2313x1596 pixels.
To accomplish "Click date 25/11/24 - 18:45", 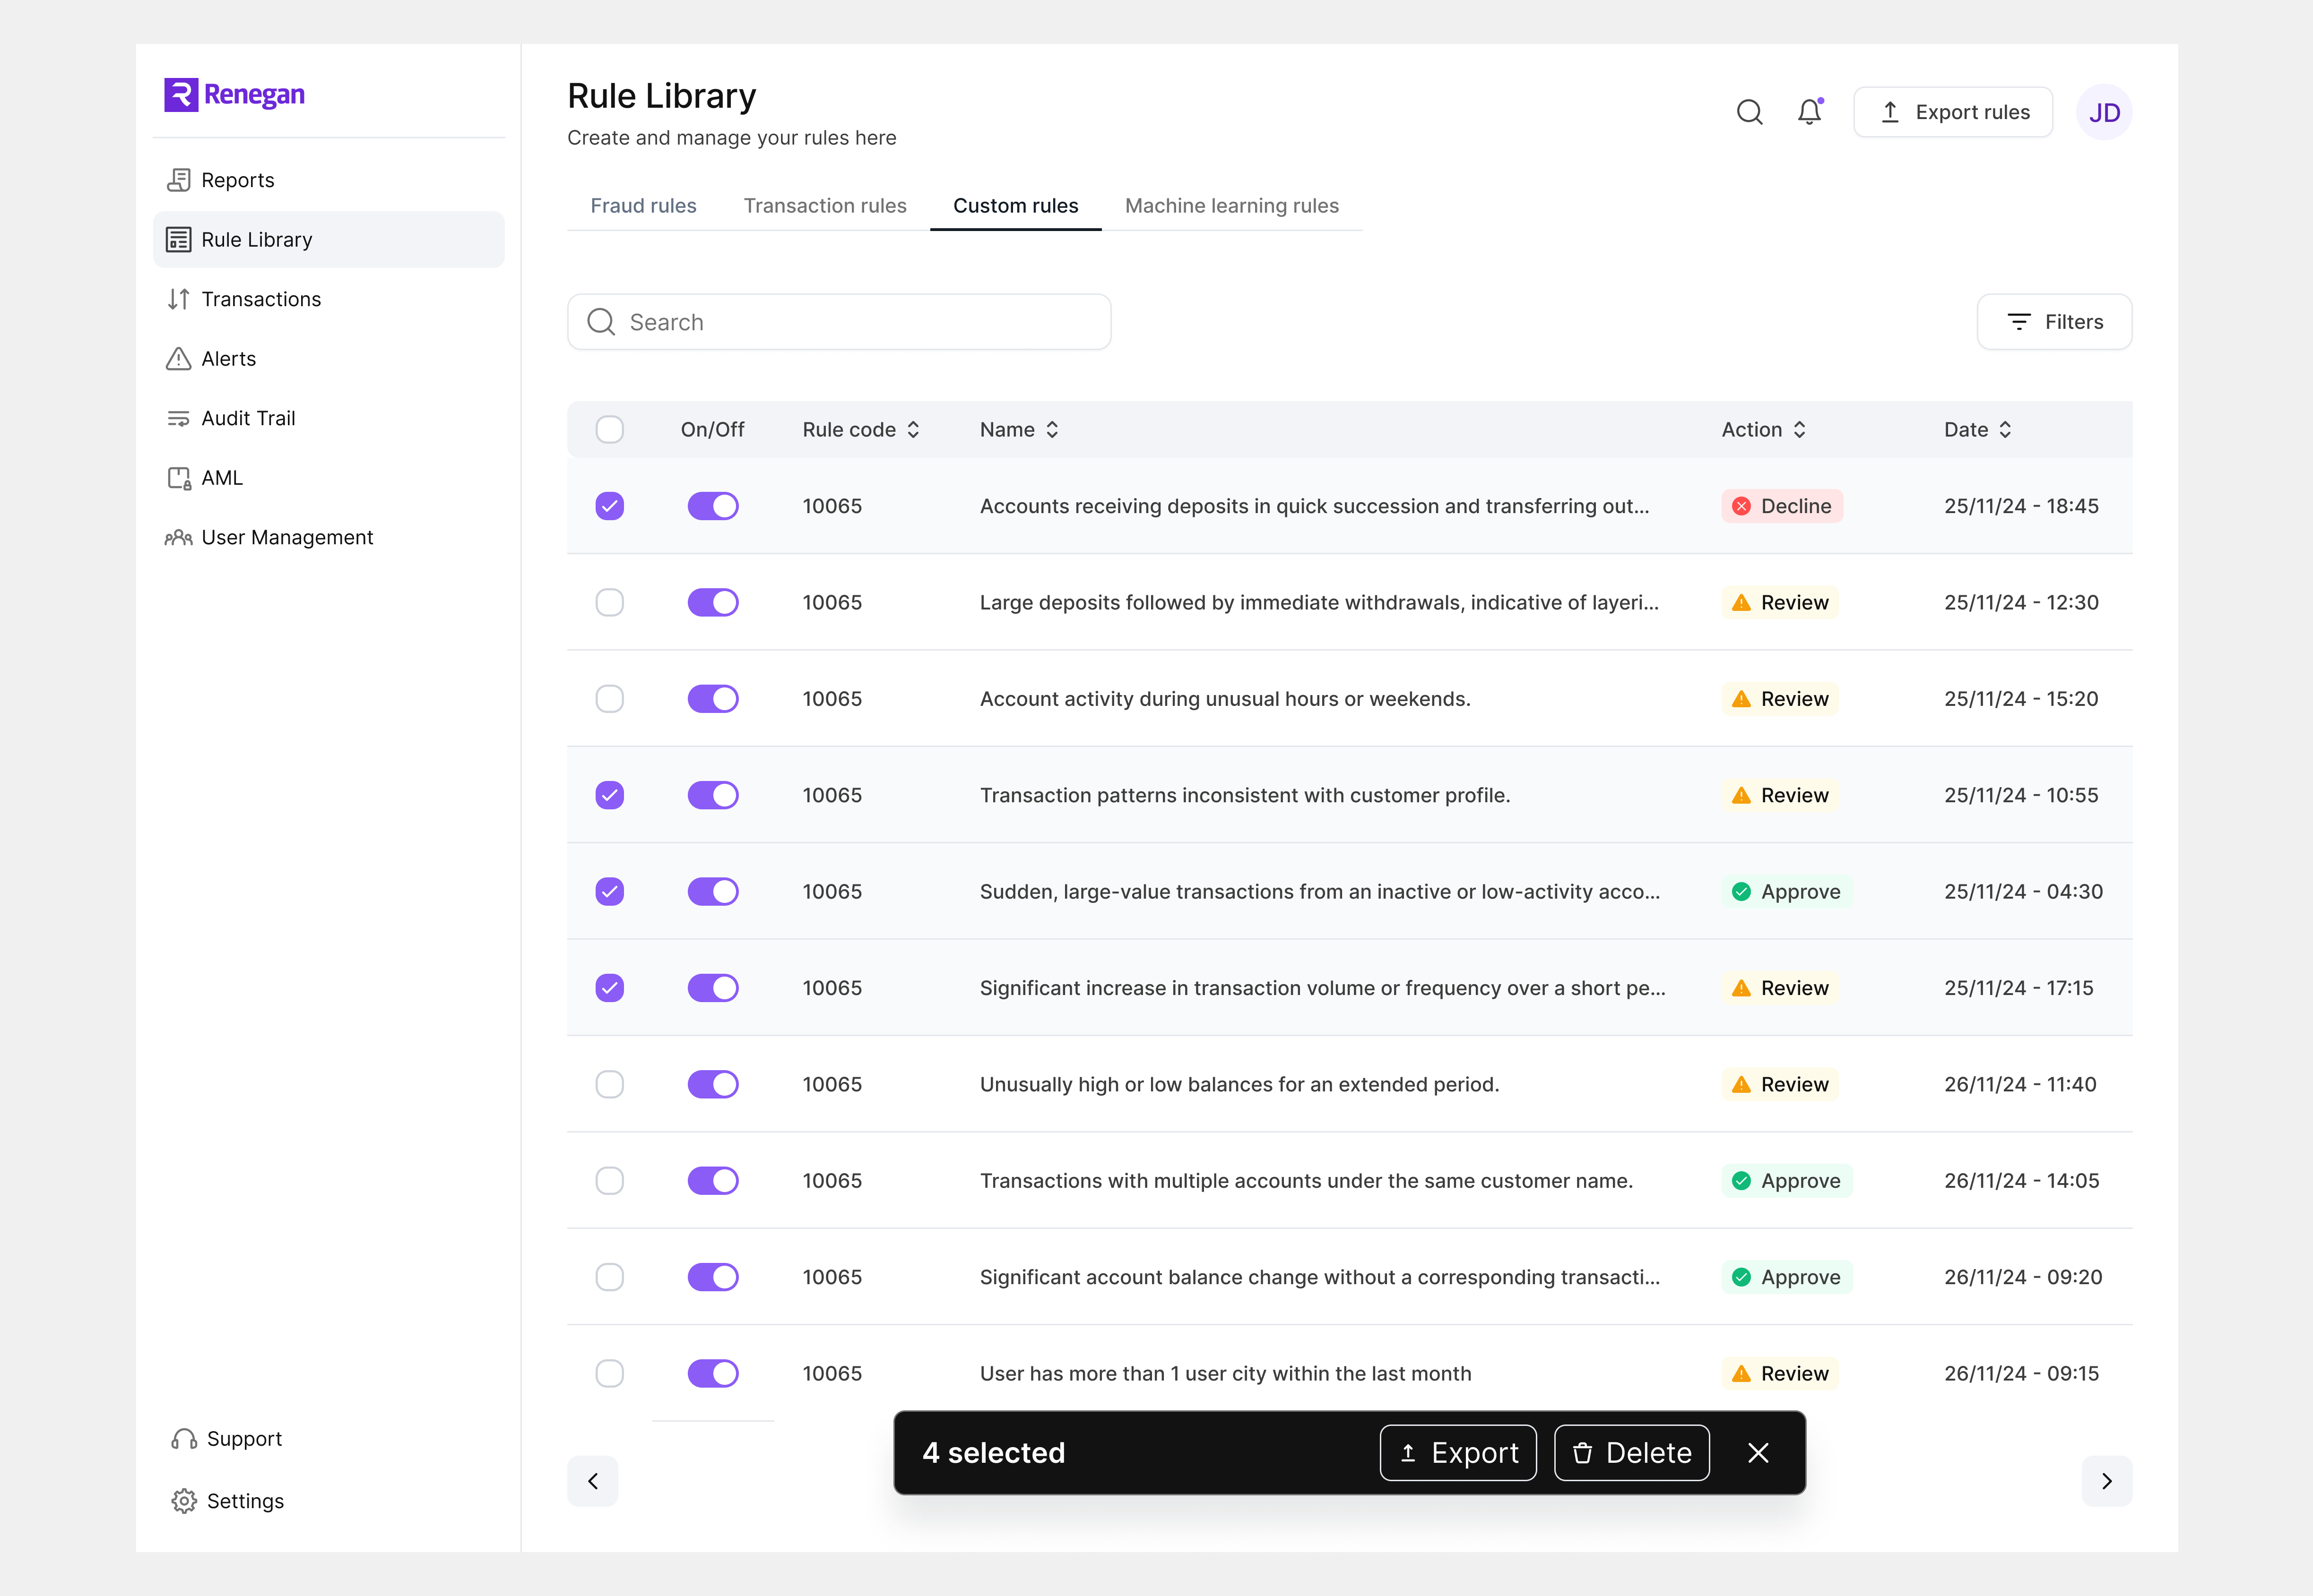I will coord(2021,506).
